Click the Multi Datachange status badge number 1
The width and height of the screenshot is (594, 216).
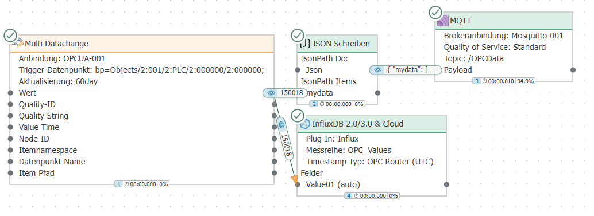pos(118,184)
